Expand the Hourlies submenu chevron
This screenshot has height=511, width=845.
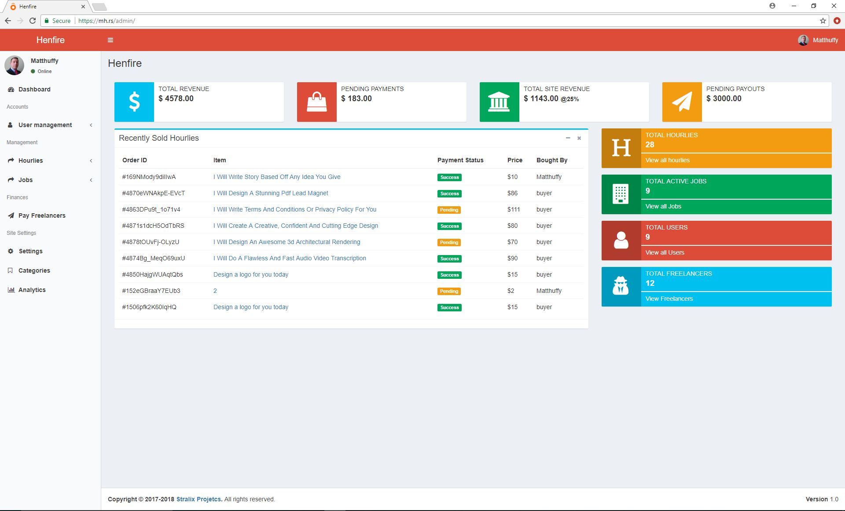(x=91, y=161)
